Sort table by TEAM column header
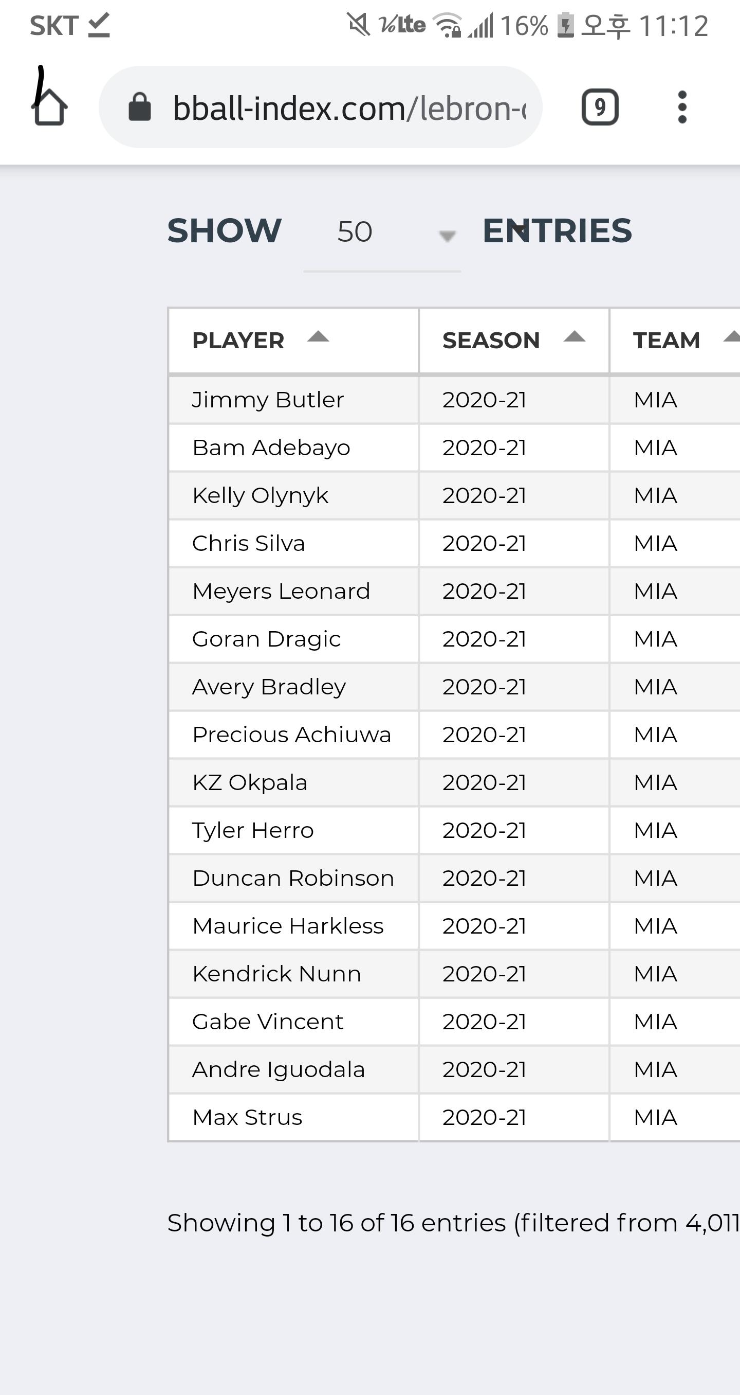This screenshot has width=740, height=1395. coord(667,341)
